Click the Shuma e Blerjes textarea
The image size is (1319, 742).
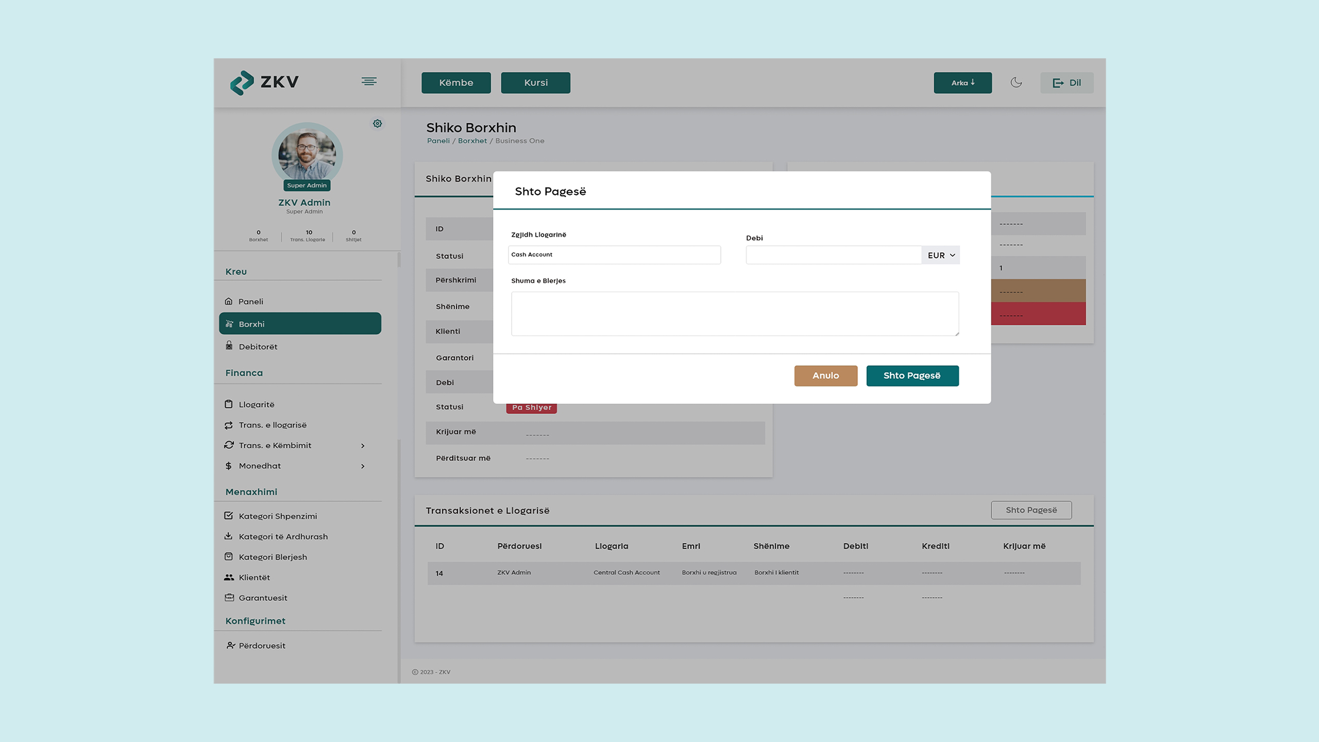(735, 314)
